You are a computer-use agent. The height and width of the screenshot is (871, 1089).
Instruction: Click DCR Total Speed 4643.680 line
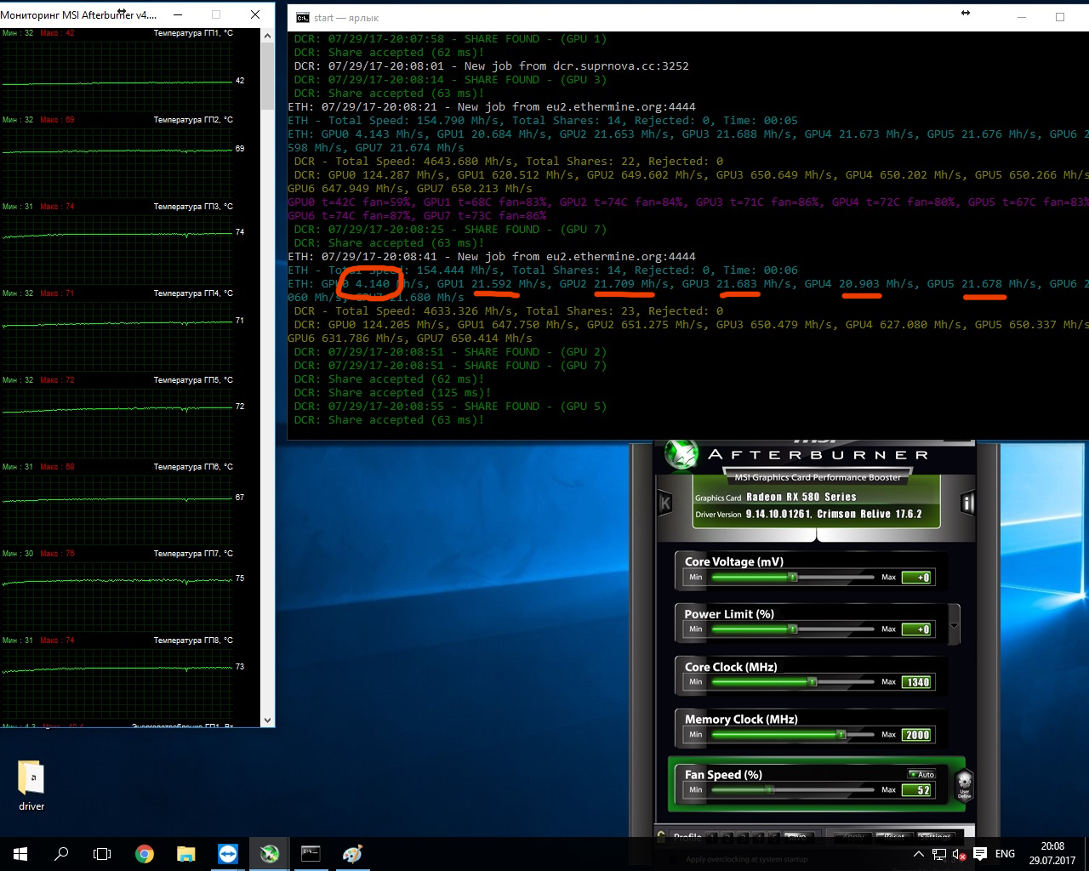coord(509,162)
